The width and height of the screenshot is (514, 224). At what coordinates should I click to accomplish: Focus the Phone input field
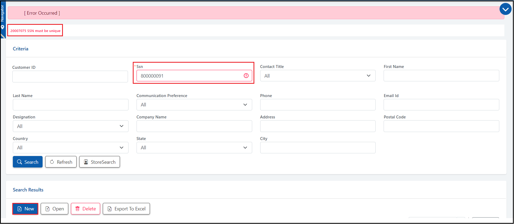point(318,105)
